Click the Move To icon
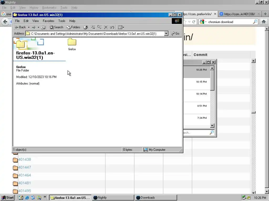The height and width of the screenshot is (201, 269). coord(93,27)
